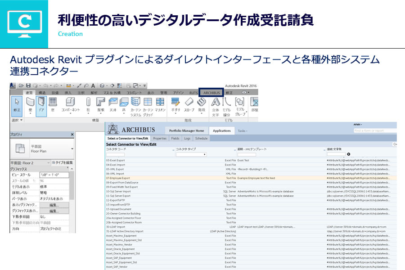
Task: Click the 説明 - XMLテンプレート filter input
Action: [x=247, y=154]
